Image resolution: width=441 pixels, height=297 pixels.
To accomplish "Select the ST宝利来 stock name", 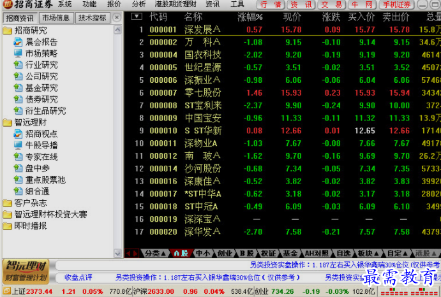I will click(x=203, y=105).
